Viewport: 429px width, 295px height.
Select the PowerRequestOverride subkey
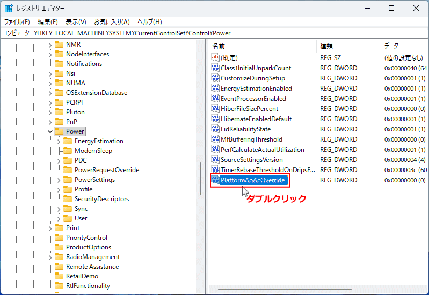click(107, 170)
